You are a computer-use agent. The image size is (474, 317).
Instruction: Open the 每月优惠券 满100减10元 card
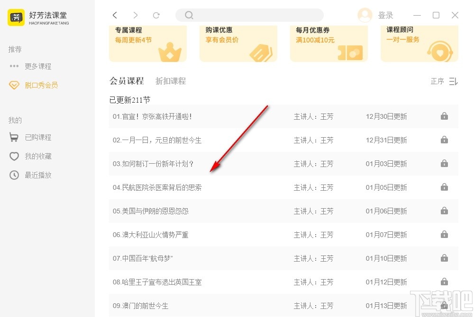[x=328, y=44]
